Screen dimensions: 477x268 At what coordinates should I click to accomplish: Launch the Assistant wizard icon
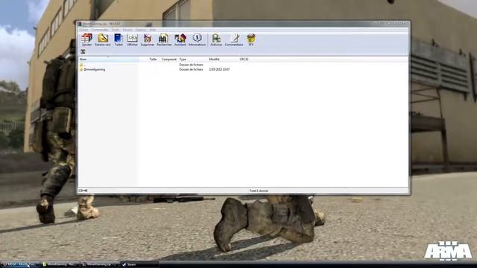coord(180,39)
